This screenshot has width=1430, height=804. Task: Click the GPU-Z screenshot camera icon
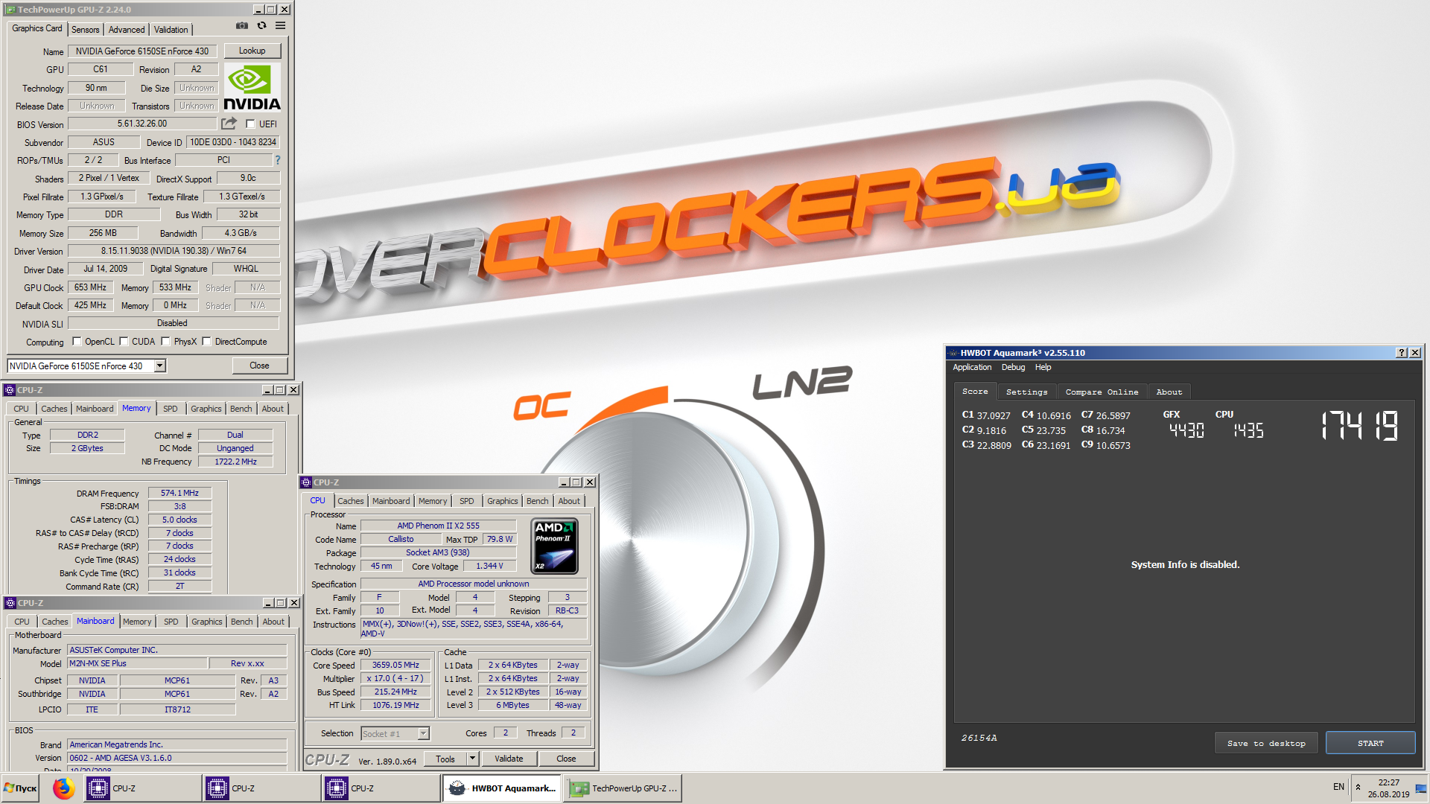tap(242, 25)
